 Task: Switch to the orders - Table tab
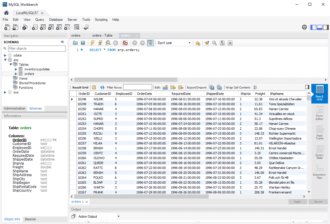click(x=102, y=35)
